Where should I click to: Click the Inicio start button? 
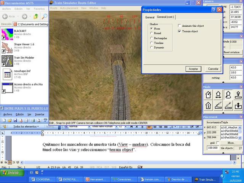[x=11, y=173]
